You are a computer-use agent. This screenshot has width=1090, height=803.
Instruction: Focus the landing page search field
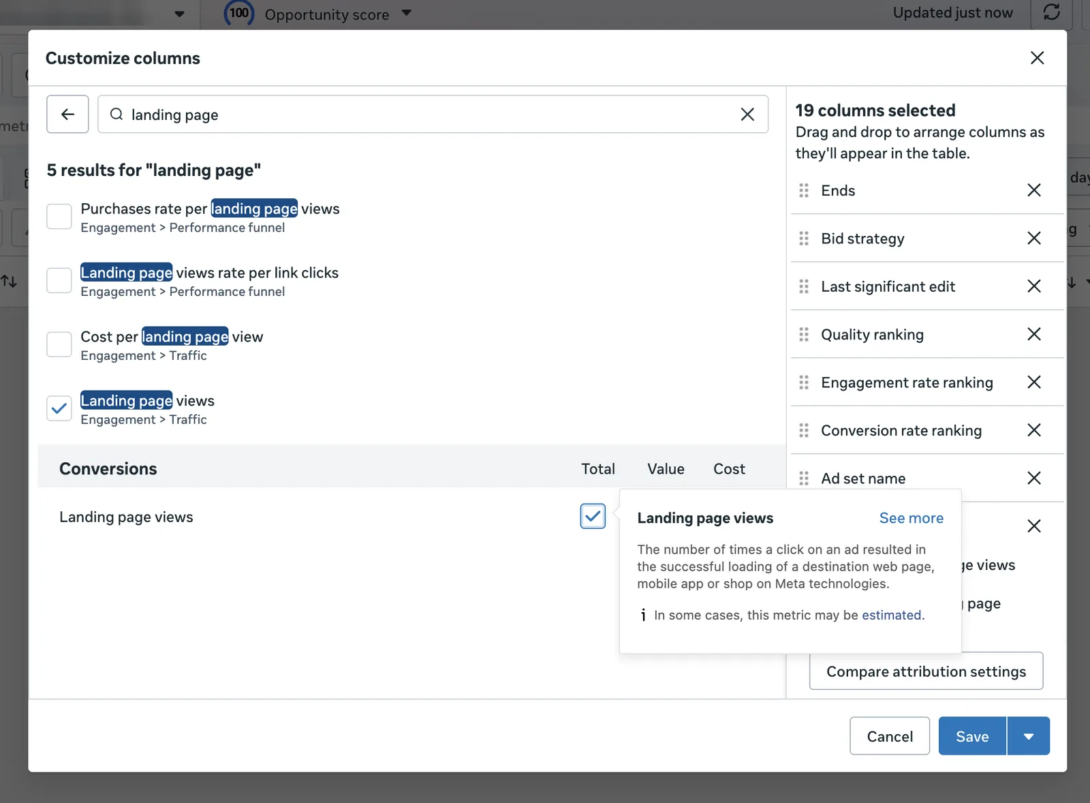(433, 114)
